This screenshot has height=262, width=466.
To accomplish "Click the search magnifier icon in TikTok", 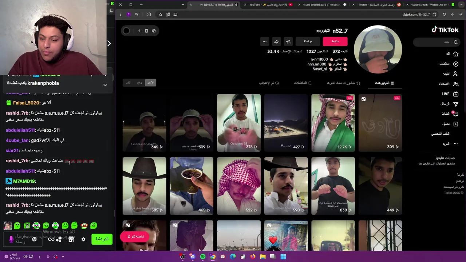I will (x=455, y=42).
